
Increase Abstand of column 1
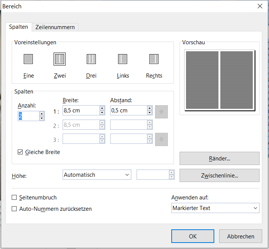pyautogui.click(x=150, y=108)
